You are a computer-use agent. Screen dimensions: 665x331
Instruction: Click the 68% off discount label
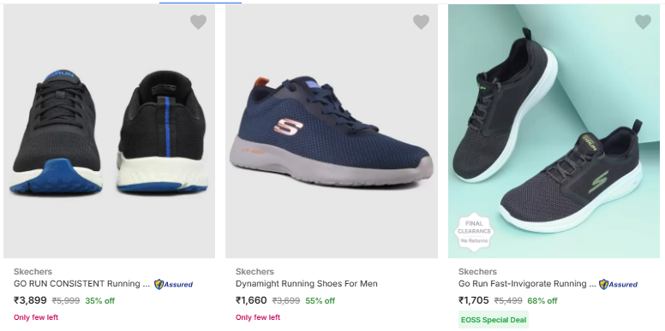[x=542, y=301]
